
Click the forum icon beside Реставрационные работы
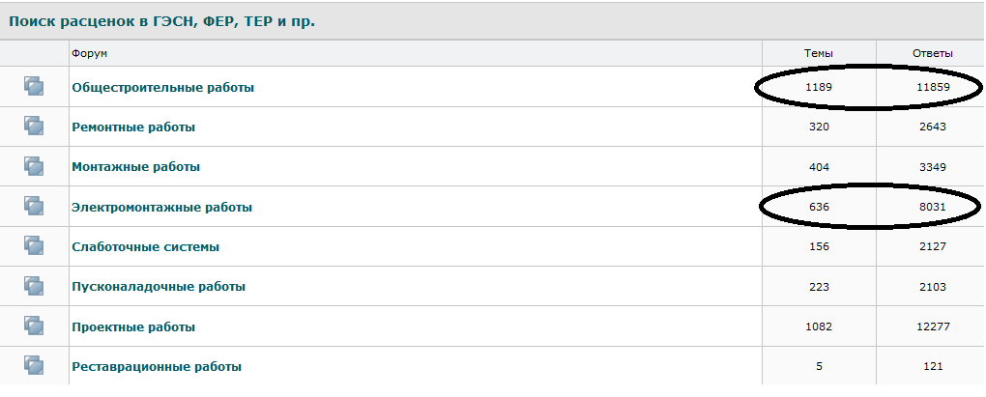click(x=34, y=366)
